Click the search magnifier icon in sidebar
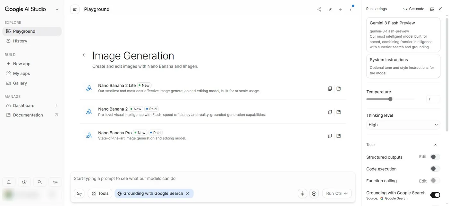The image size is (449, 206). coord(40,182)
